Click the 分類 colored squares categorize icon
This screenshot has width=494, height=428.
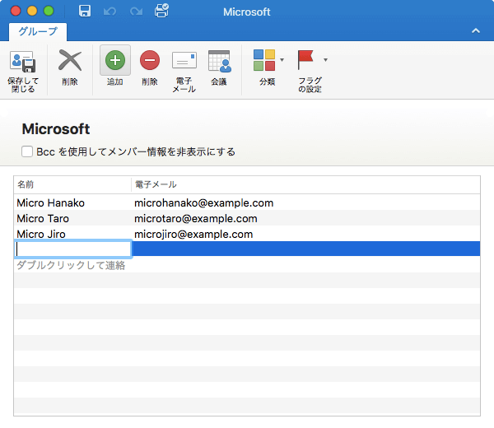pos(264,60)
